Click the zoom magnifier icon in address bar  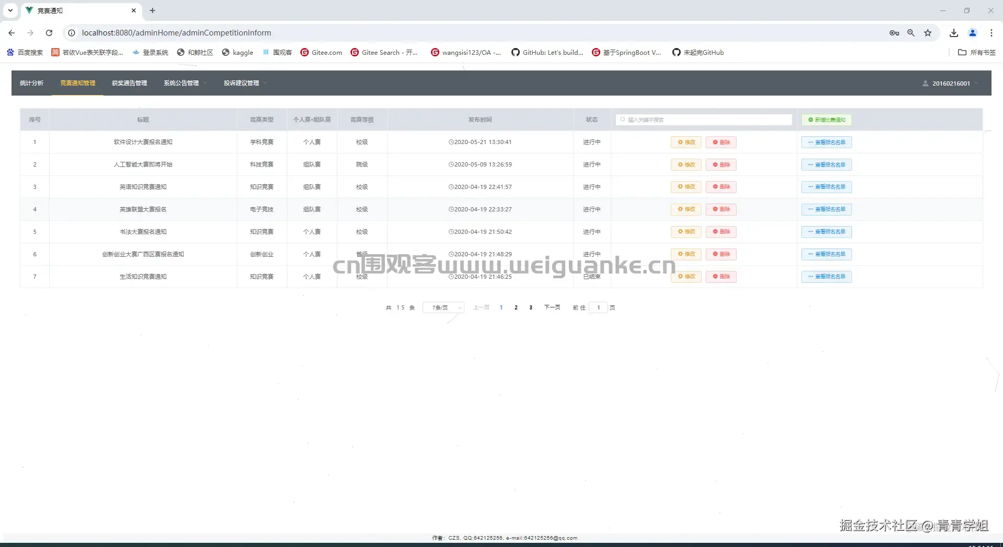pos(911,33)
